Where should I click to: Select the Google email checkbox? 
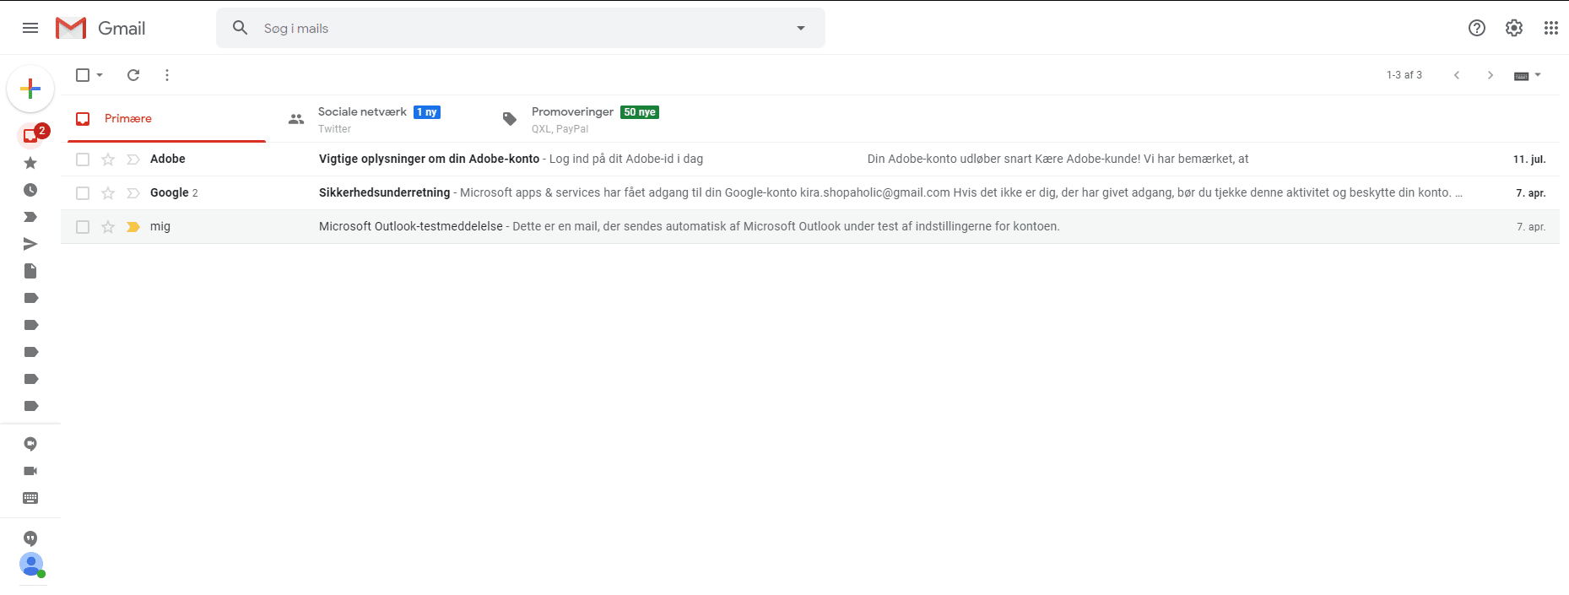[83, 193]
